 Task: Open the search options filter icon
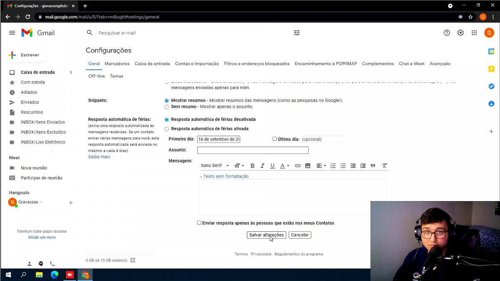pyautogui.click(x=297, y=33)
